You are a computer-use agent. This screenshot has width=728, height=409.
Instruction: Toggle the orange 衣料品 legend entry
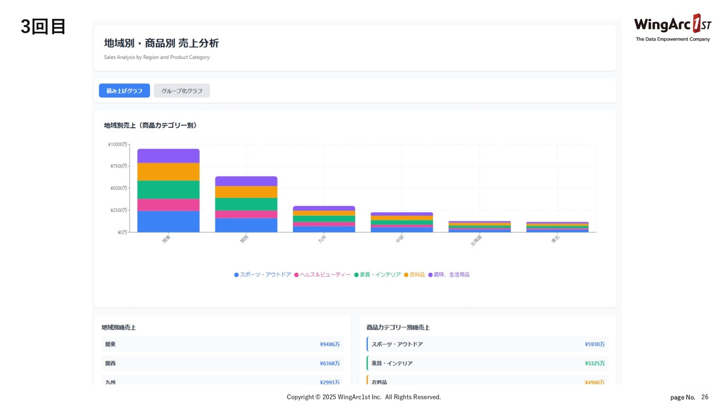(x=415, y=275)
